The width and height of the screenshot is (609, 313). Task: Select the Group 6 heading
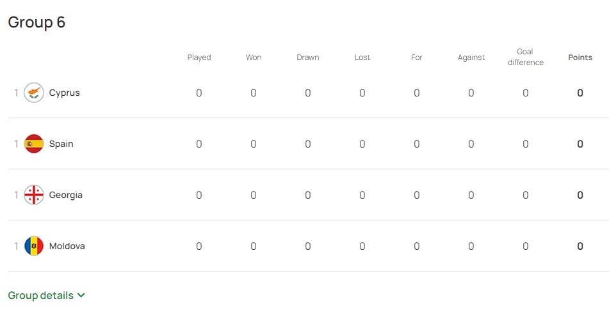tap(37, 22)
